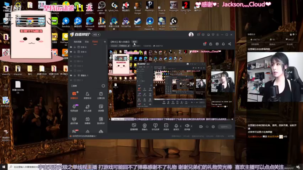Image resolution: width=303 pixels, height=170 pixels.
Task: Add a 摄像头 camera source
Action: coord(145,127)
